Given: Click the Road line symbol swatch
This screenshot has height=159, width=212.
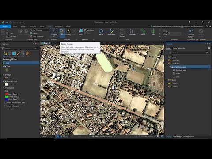Looking at the screenshot, I should pos(6,78).
